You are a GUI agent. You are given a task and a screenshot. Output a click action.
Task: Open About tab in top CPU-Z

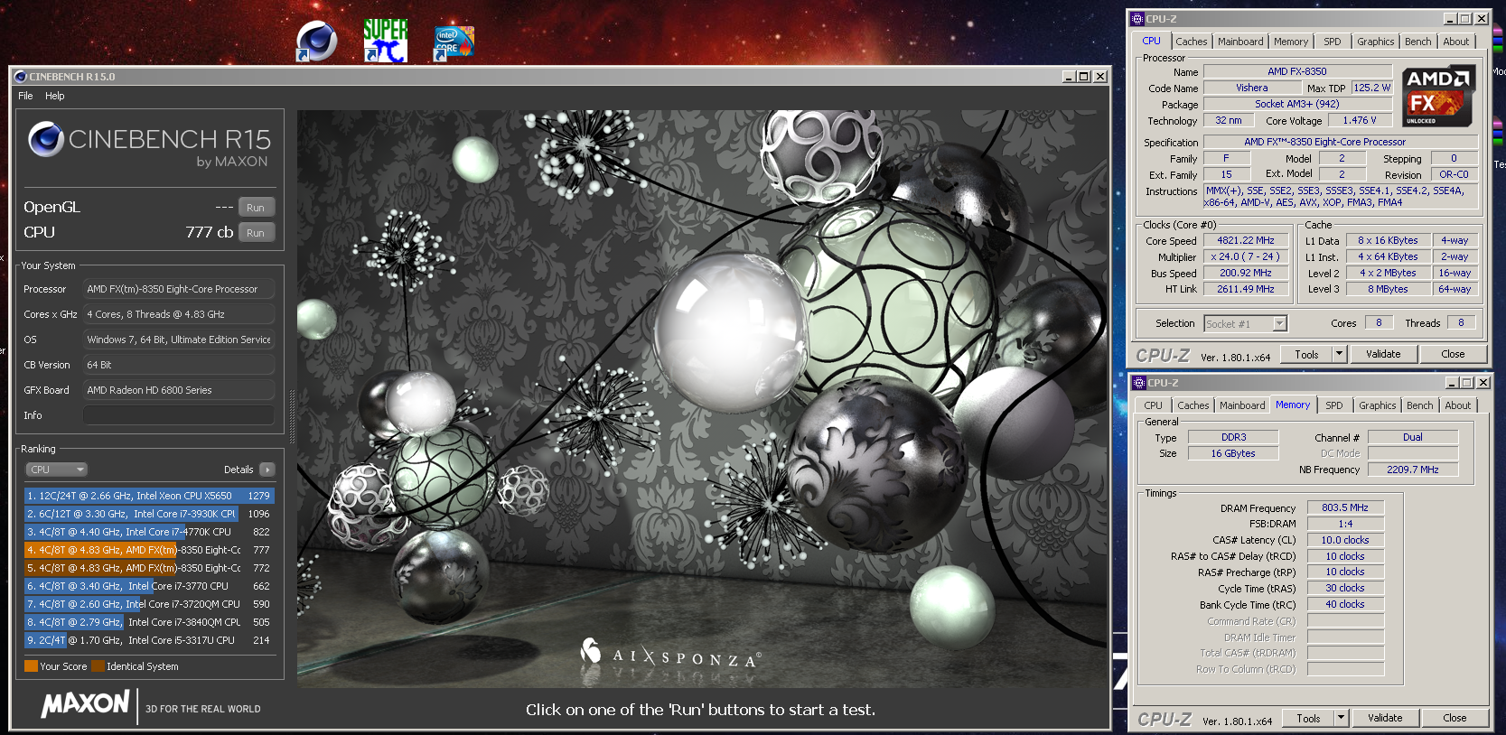click(x=1455, y=42)
